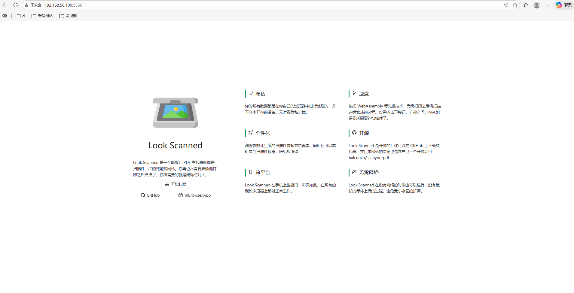This screenshot has height=293, width=574.
Task: Open the GitHub link
Action: coord(150,195)
